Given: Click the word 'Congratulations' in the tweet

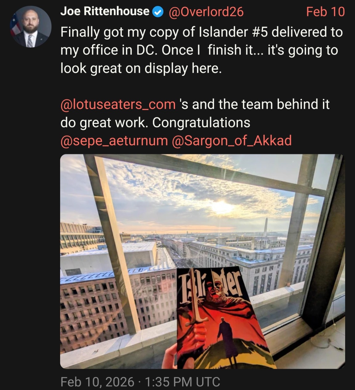Looking at the screenshot, I should click(x=201, y=122).
